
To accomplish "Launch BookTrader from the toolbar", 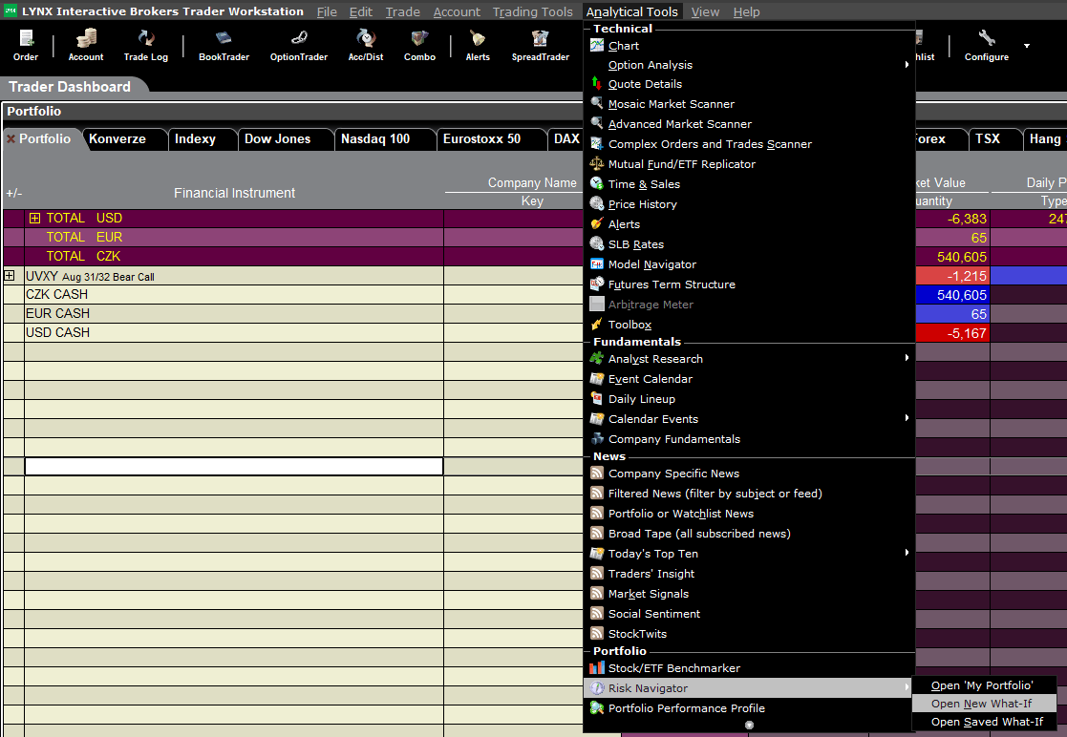I will click(x=224, y=45).
